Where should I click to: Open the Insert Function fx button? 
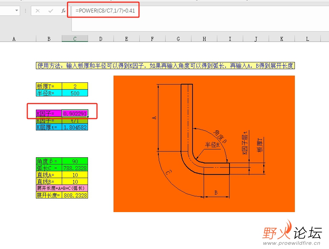pyautogui.click(x=63, y=11)
